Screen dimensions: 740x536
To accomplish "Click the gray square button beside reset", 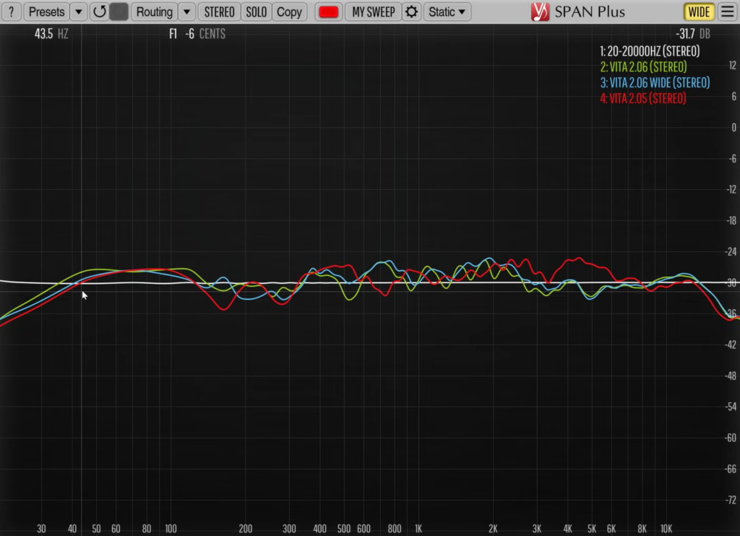I will tap(119, 12).
